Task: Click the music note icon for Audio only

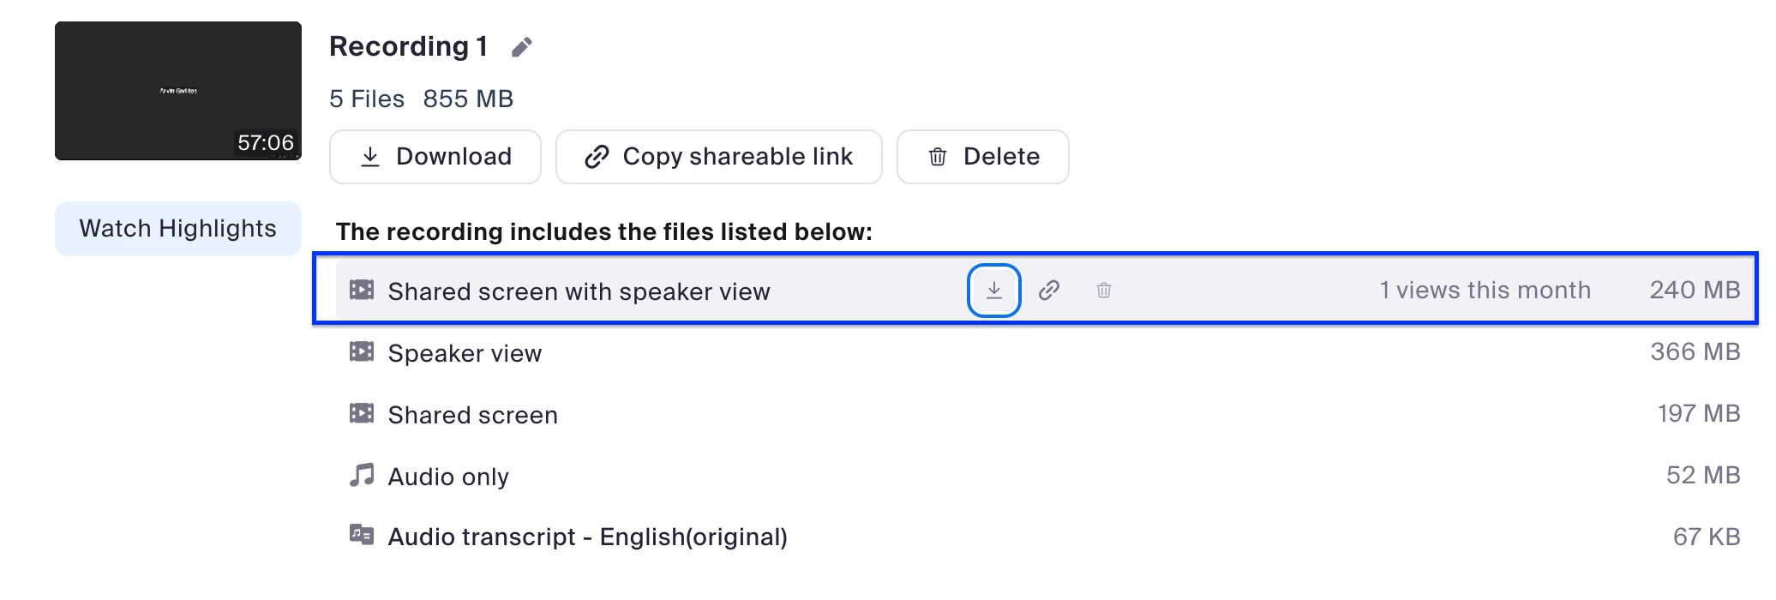Action: [x=362, y=476]
